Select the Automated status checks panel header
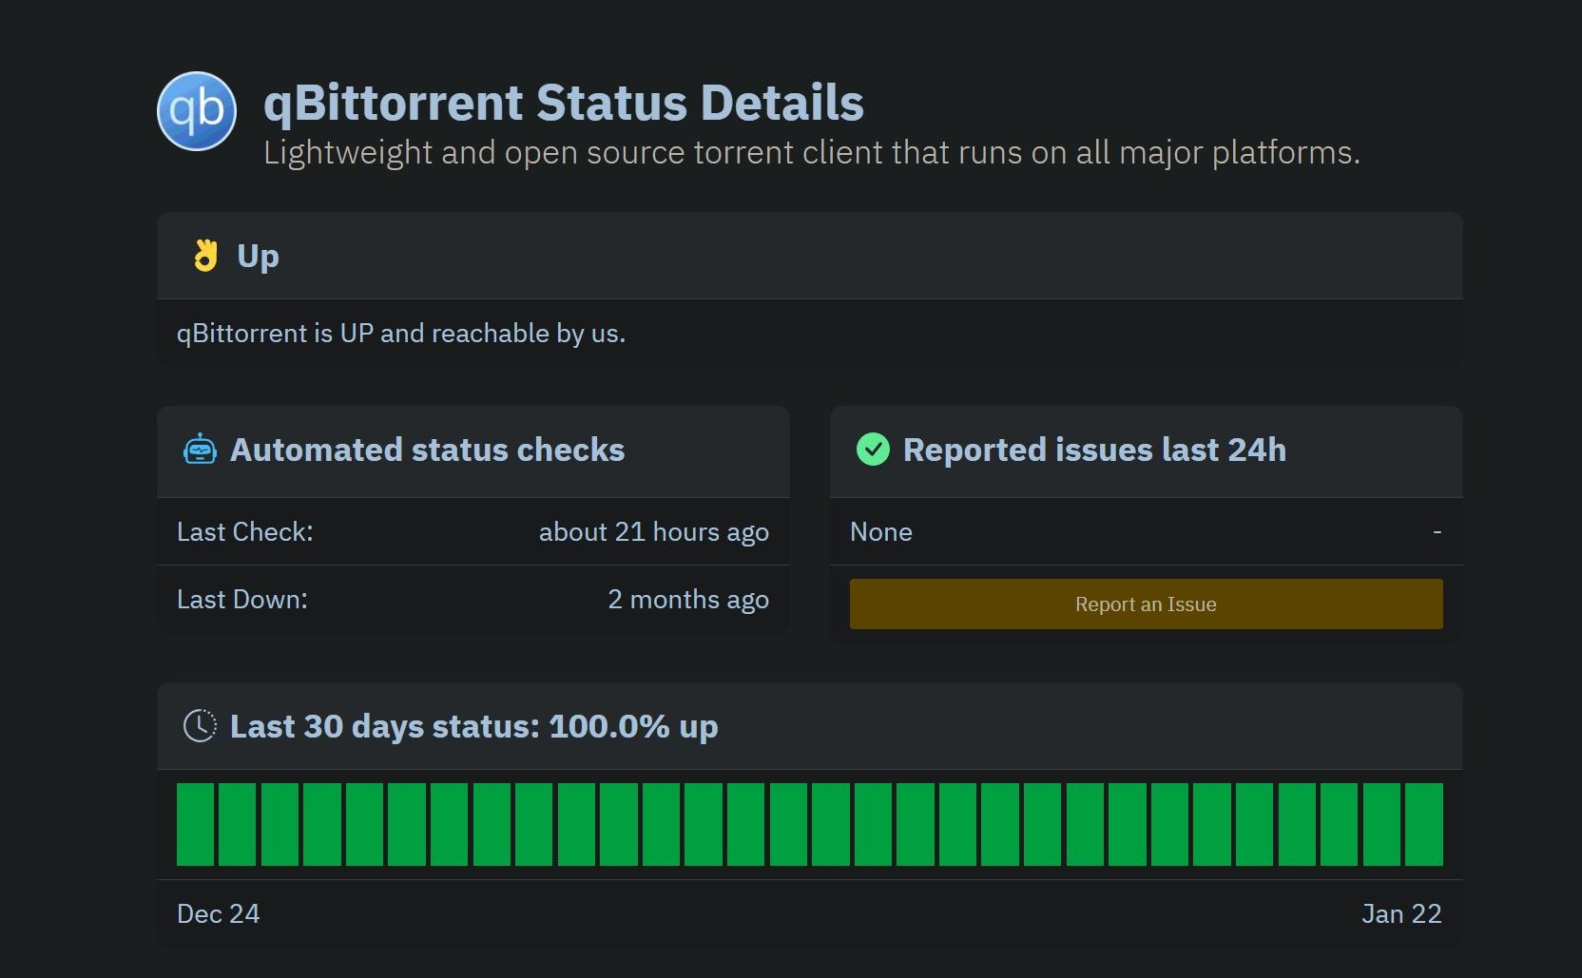 (428, 451)
